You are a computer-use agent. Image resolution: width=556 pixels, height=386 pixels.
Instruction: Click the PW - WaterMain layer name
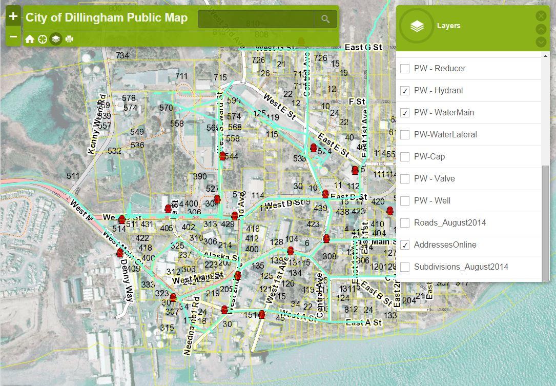[x=444, y=112]
